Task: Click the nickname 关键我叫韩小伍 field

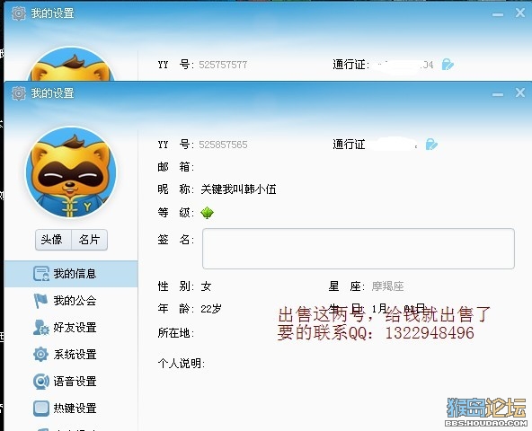Action: [x=238, y=189]
